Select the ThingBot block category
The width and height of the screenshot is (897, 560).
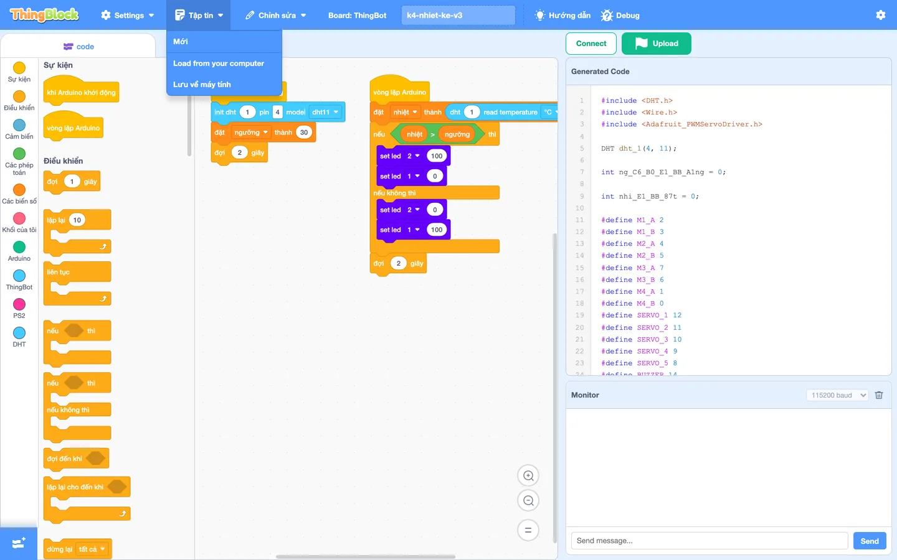(x=19, y=279)
